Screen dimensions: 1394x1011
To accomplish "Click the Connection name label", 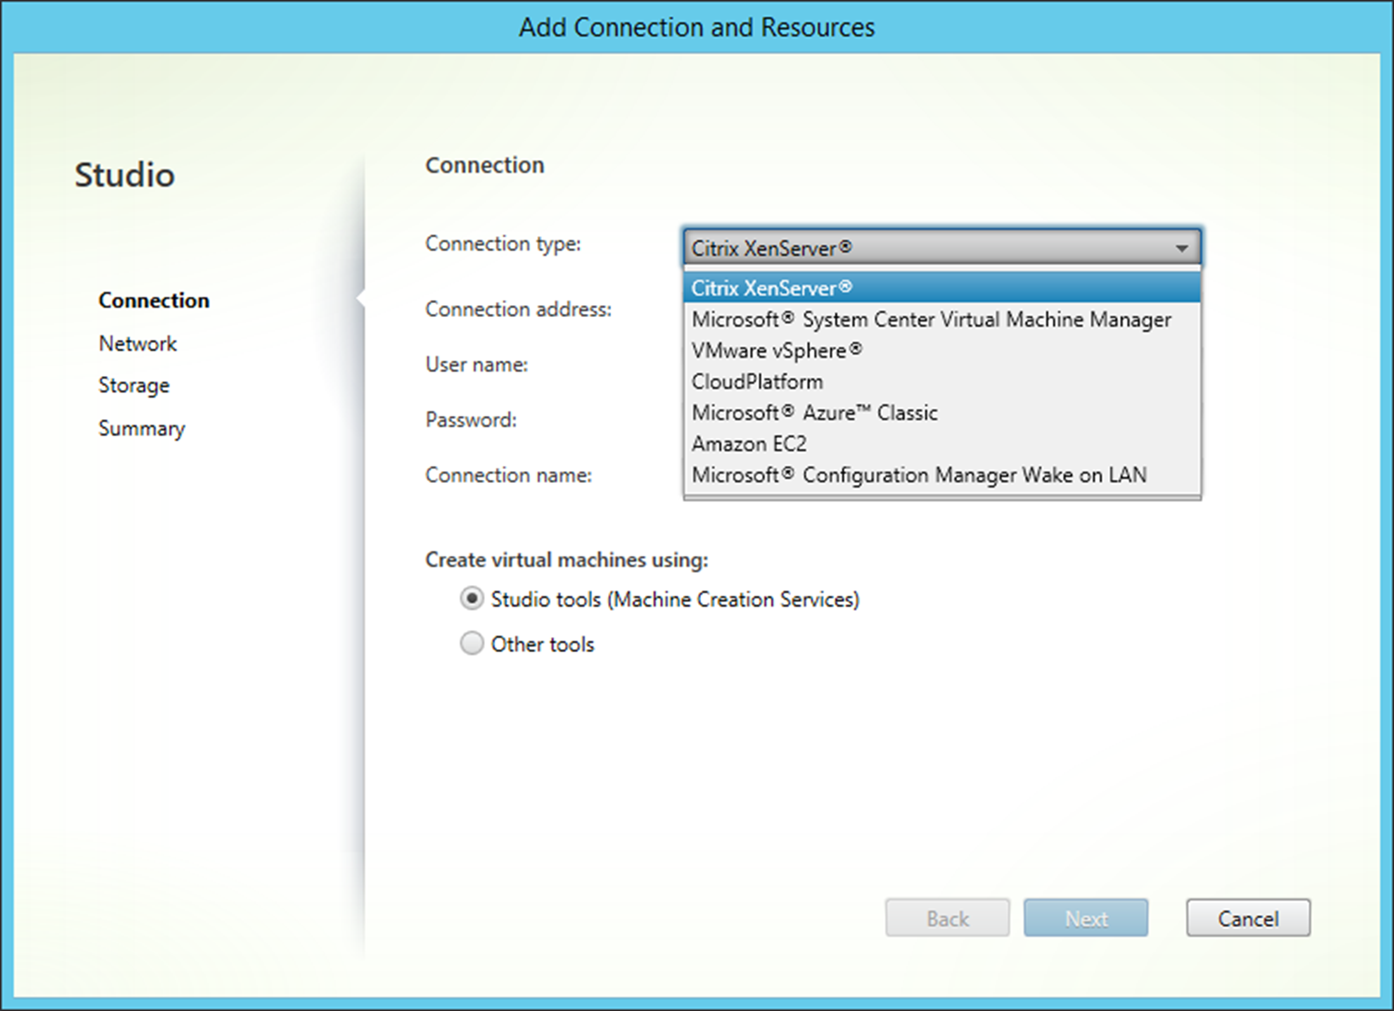I will 508,475.
